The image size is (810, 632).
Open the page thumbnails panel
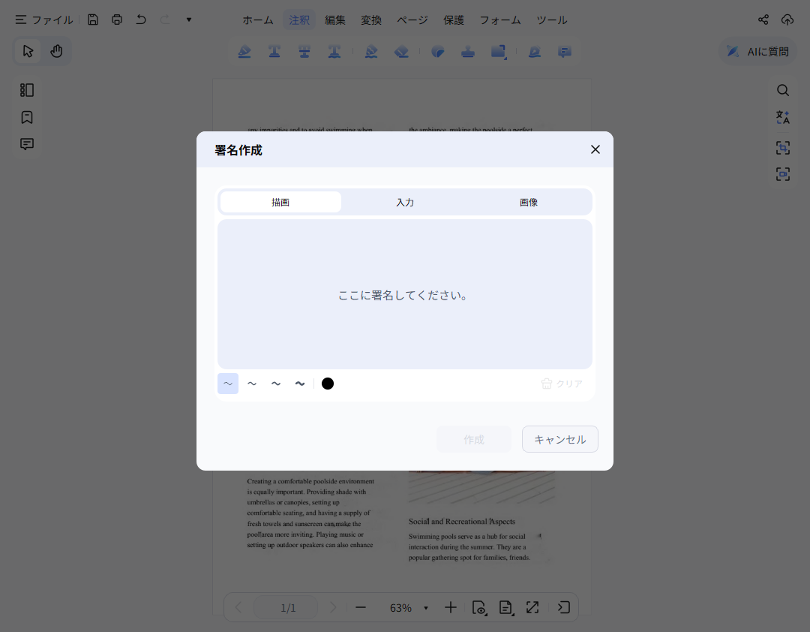click(x=26, y=89)
